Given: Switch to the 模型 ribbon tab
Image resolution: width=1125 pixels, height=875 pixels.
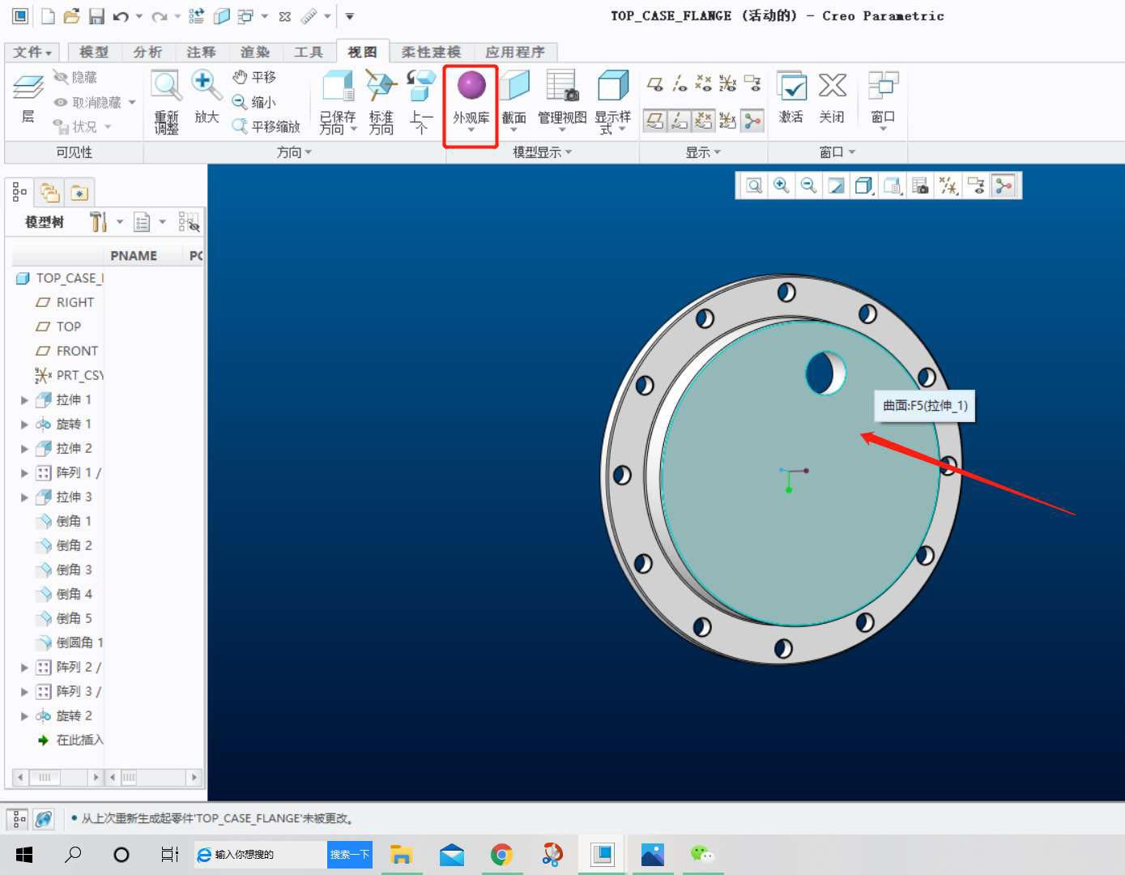Looking at the screenshot, I should (x=94, y=52).
